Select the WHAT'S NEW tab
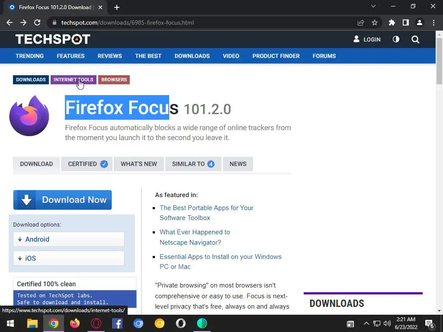This screenshot has height=332, width=443. pos(139,164)
